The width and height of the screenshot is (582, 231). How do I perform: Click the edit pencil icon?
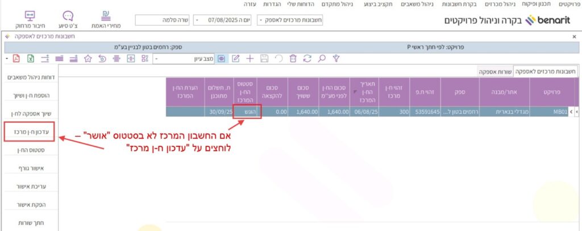[235, 58]
